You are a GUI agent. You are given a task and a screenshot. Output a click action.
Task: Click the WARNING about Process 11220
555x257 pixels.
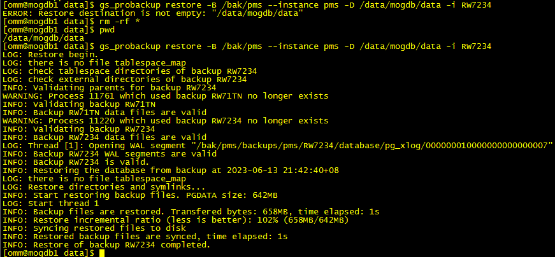(166, 121)
